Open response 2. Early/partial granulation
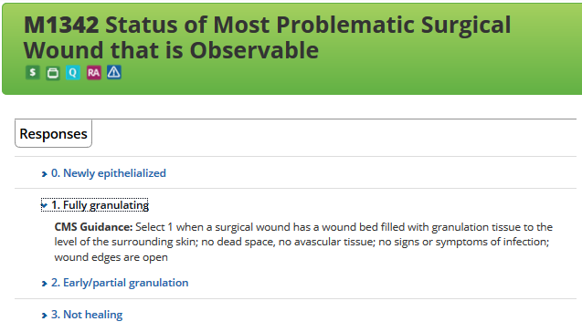Viewport: 582px width, 332px height. (120, 283)
